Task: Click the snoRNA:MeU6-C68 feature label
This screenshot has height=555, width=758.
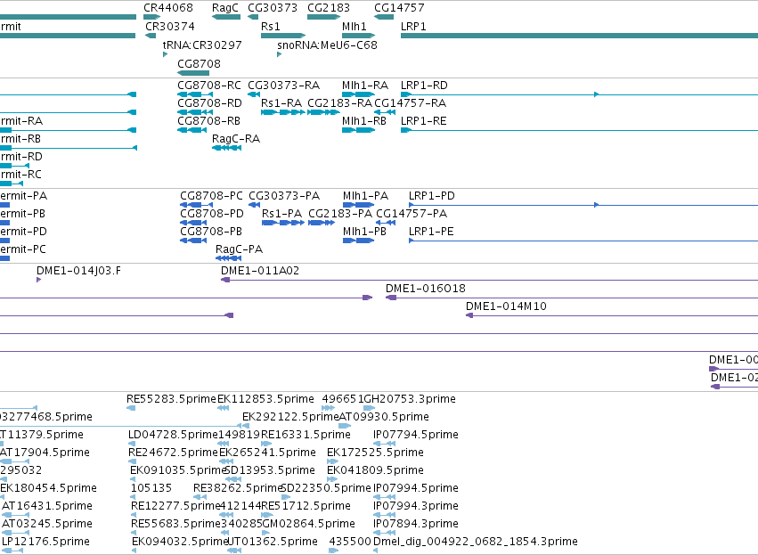Action: pos(327,45)
